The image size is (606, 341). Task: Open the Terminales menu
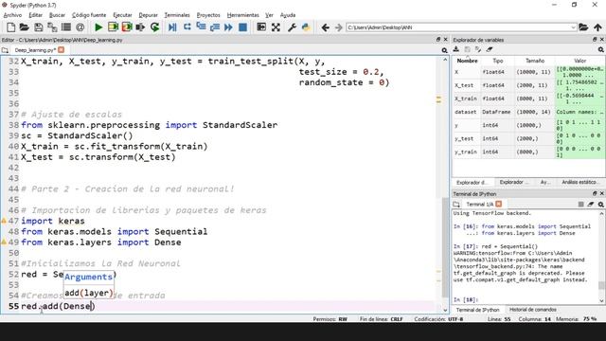click(x=177, y=15)
